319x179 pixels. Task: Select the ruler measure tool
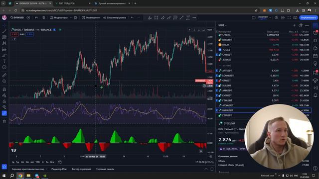coord(4,75)
